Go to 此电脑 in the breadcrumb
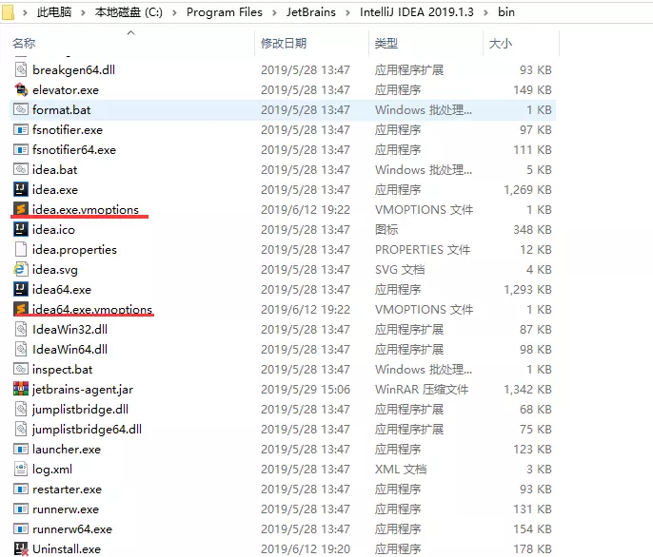 [x=54, y=12]
